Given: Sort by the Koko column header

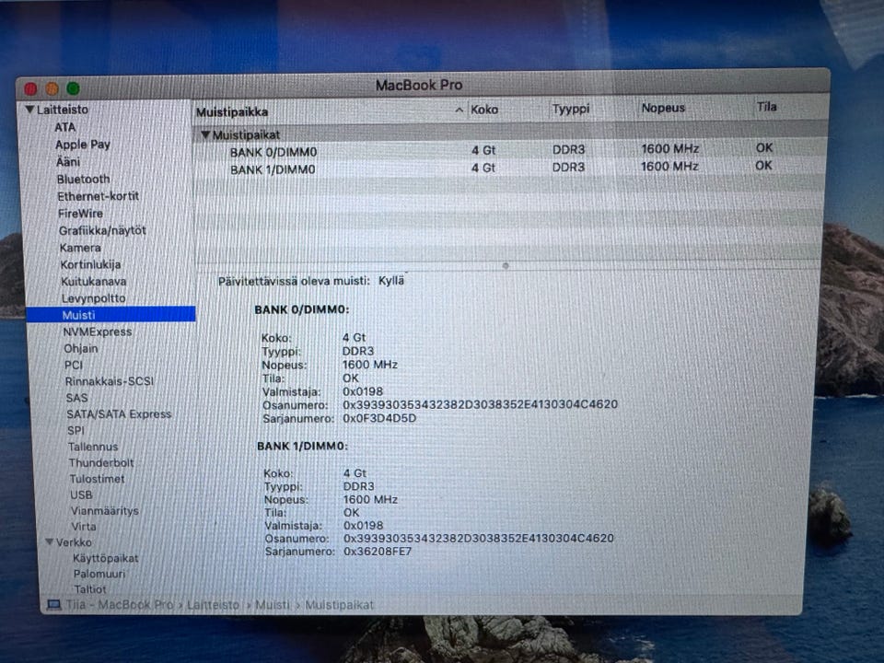Looking at the screenshot, I should click(x=484, y=110).
